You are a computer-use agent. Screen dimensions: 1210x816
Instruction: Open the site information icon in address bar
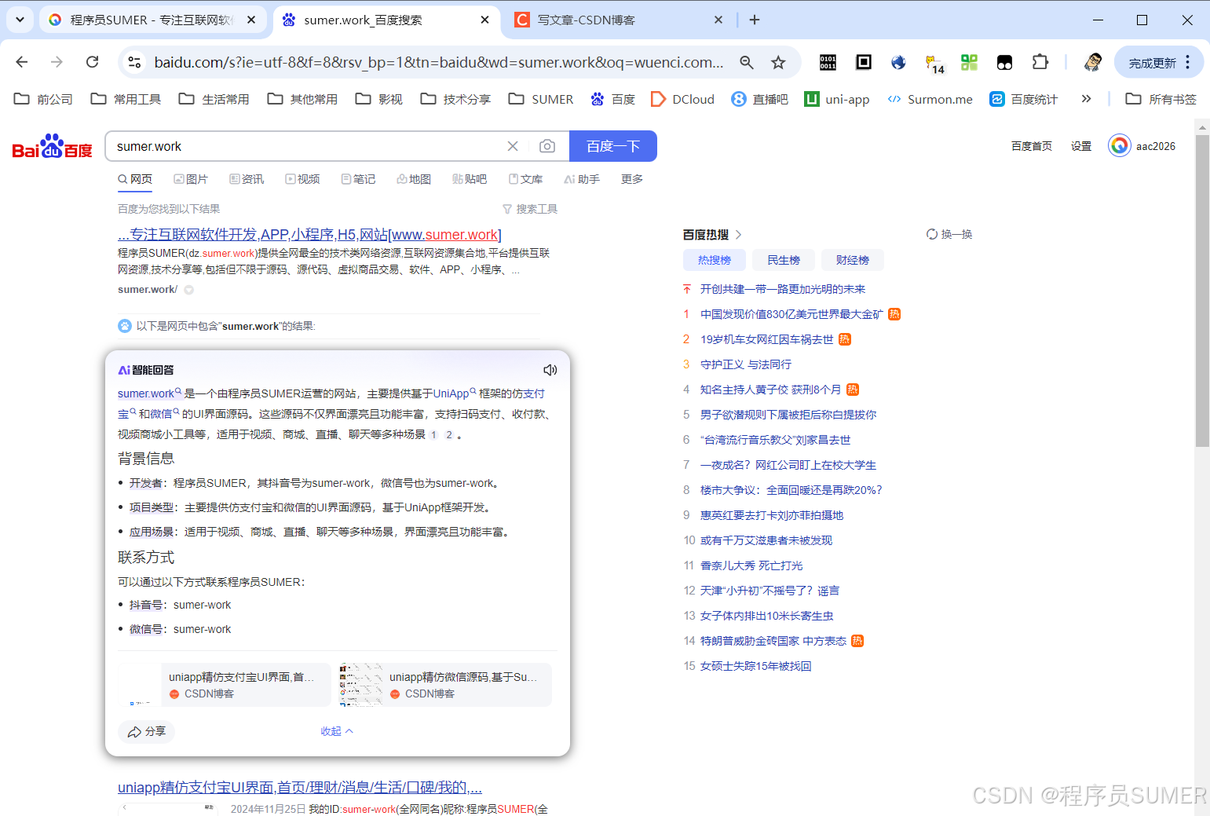pos(134,62)
